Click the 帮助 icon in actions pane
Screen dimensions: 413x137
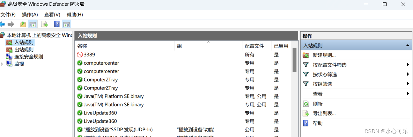pos(306,123)
